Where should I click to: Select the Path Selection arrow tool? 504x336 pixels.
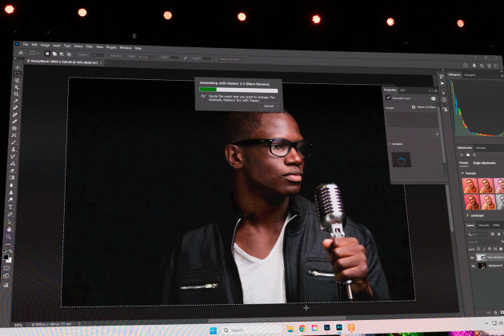[10, 222]
